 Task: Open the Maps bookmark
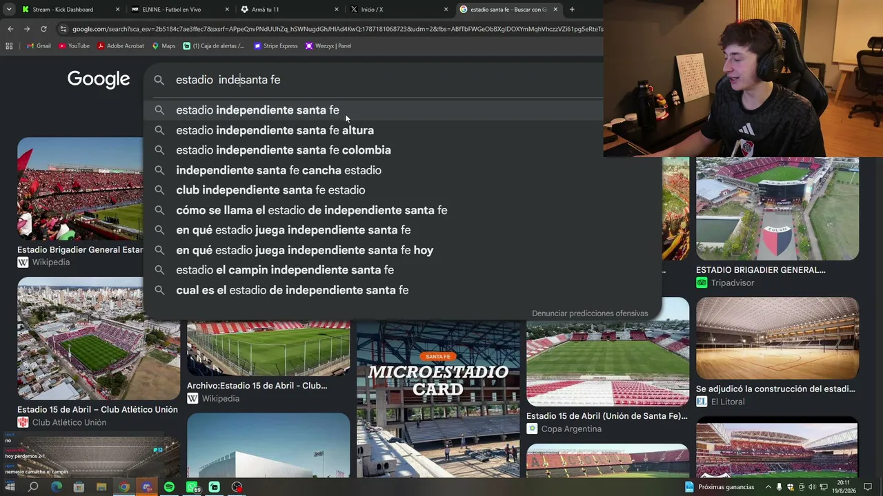[163, 46]
